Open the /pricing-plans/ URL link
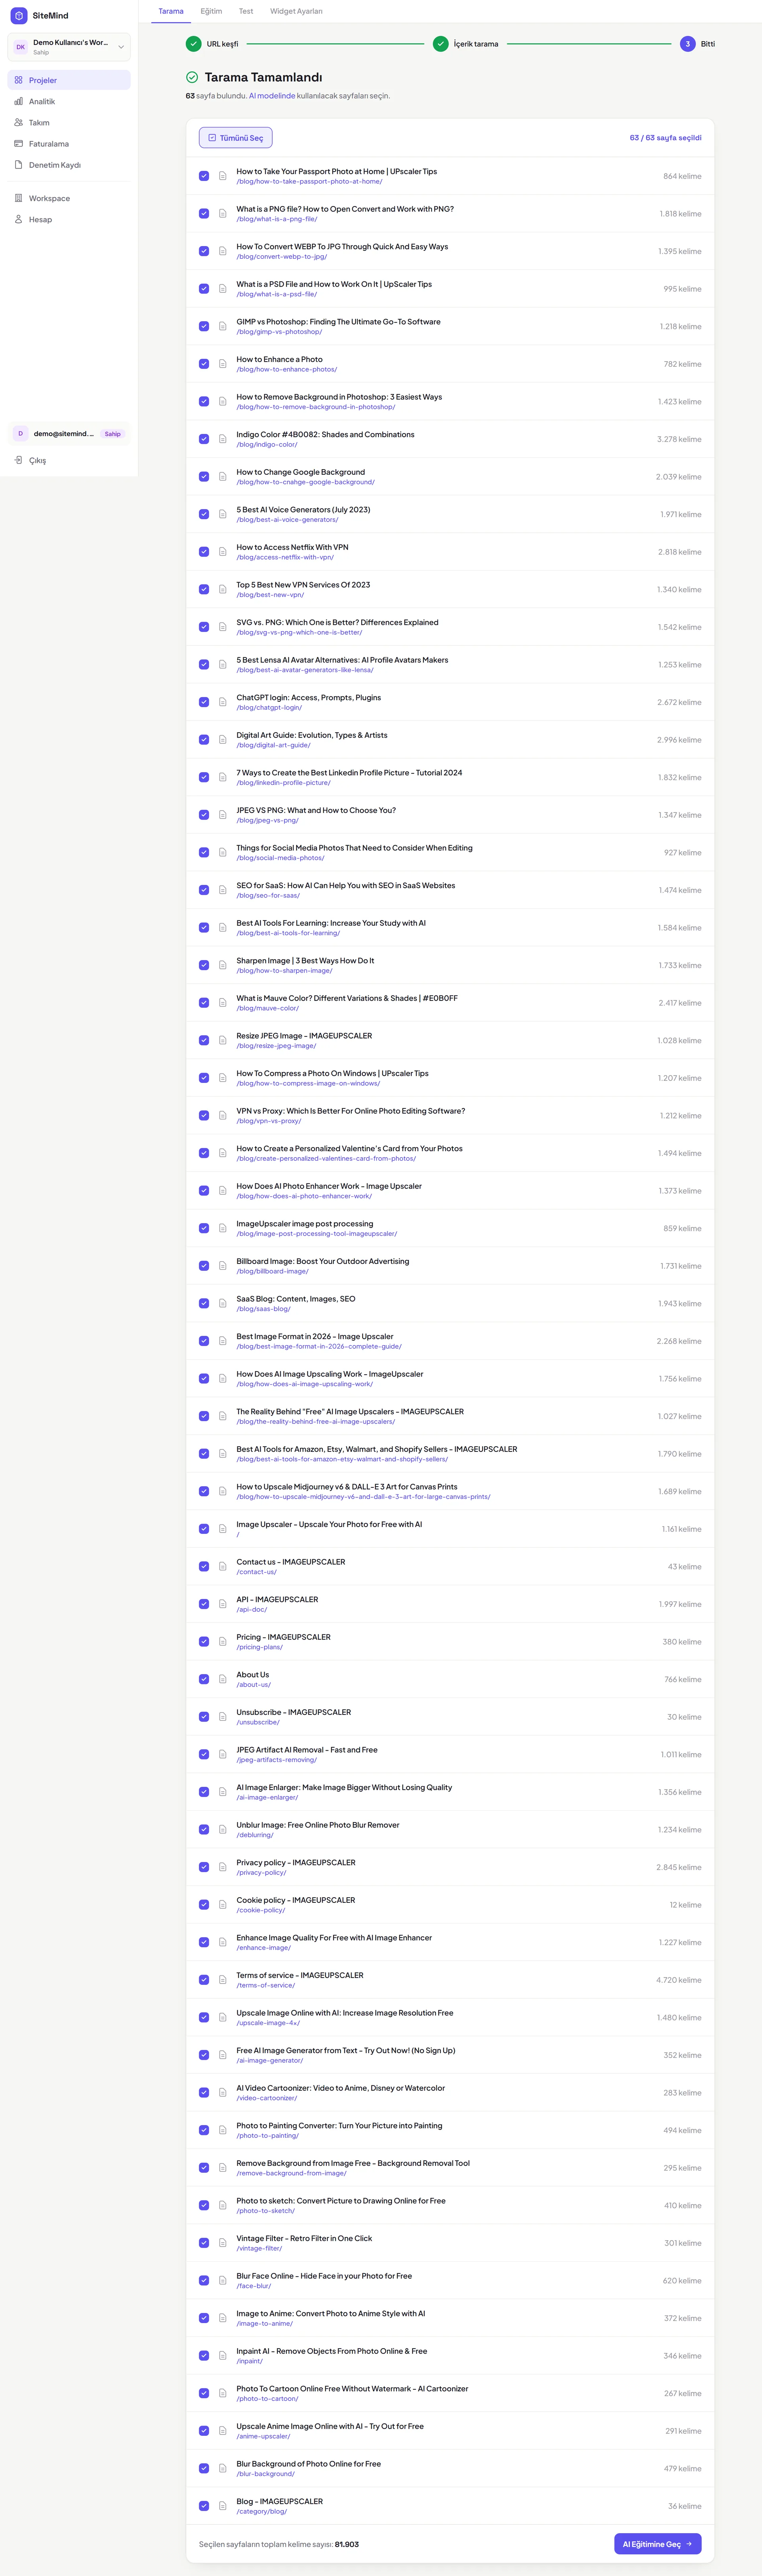This screenshot has width=762, height=2576. click(260, 1647)
